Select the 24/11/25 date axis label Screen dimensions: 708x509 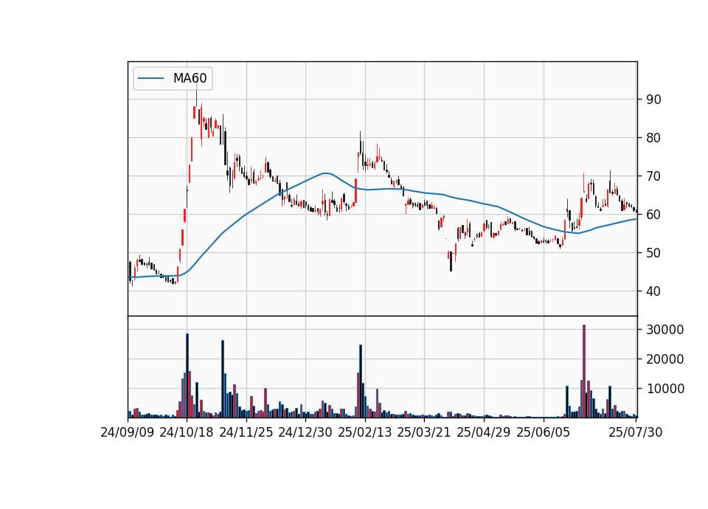tap(246, 432)
